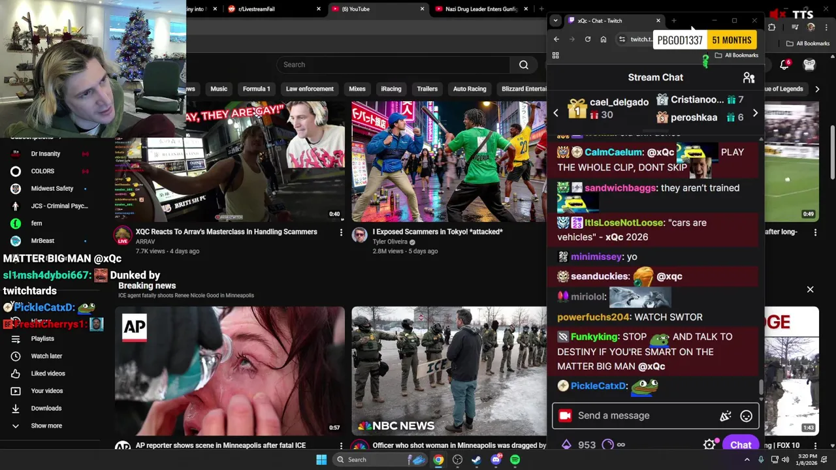Image resolution: width=836 pixels, height=470 pixels.
Task: Open Chrome from the Windows taskbar
Action: pyautogui.click(x=438, y=460)
